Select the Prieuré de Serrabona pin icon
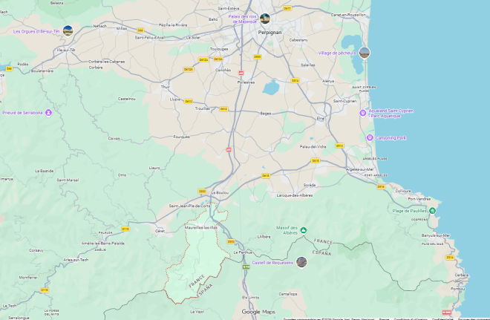490x320 pixels. coord(48,113)
